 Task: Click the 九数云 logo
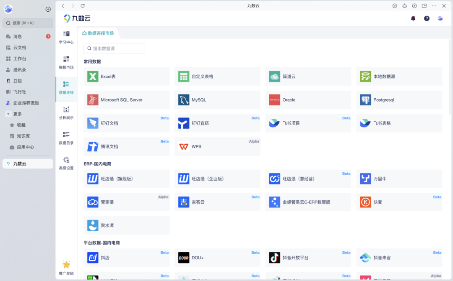(77, 18)
